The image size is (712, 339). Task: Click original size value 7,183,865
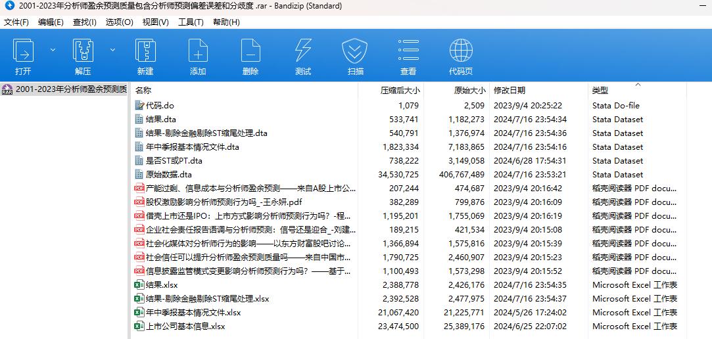point(466,147)
